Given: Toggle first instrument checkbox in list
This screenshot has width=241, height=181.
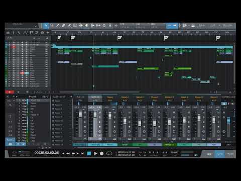Looking at the screenshot, I should click(53, 101).
